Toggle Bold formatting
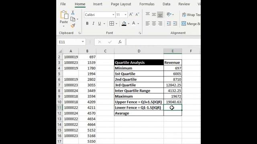This screenshot has width=257, height=144. pos(87,24)
